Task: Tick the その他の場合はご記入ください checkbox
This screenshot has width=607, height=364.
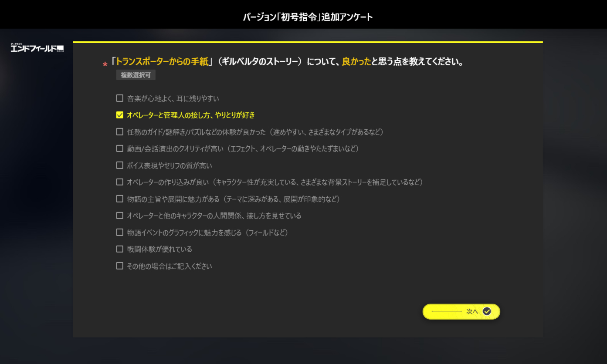Action: 120,266
